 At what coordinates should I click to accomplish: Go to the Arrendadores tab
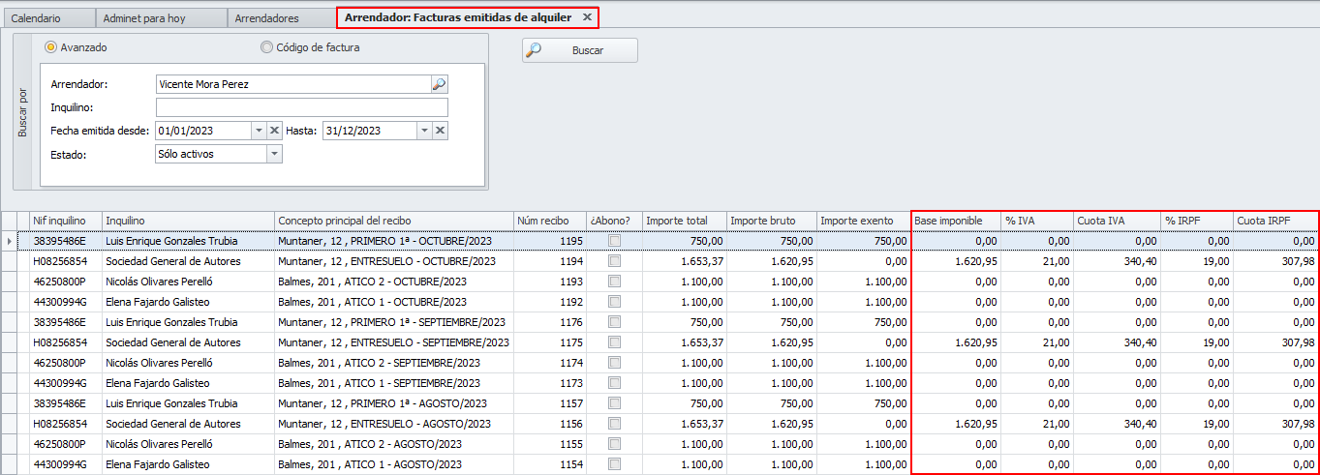tap(269, 18)
